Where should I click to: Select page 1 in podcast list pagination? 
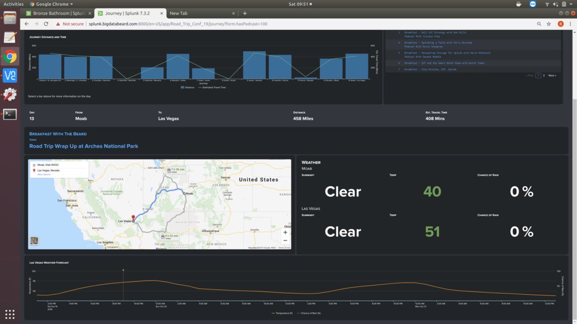[538, 76]
